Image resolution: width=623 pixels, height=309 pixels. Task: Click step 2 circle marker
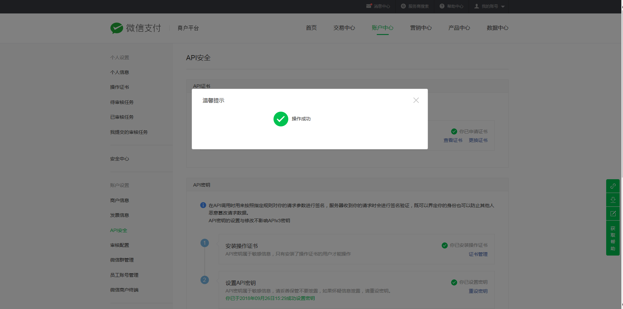[205, 280]
